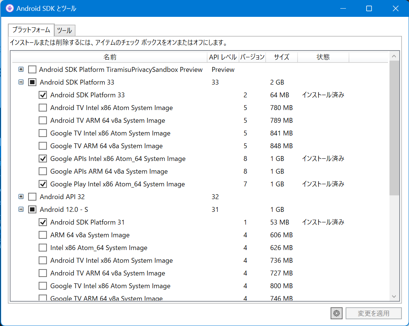Click the Android app icon in title bar
Image resolution: width=409 pixels, height=326 pixels.
tap(10, 8)
